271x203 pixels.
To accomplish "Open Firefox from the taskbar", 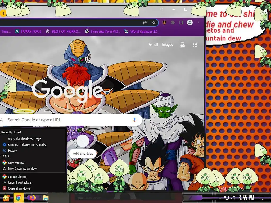I will (33, 197).
